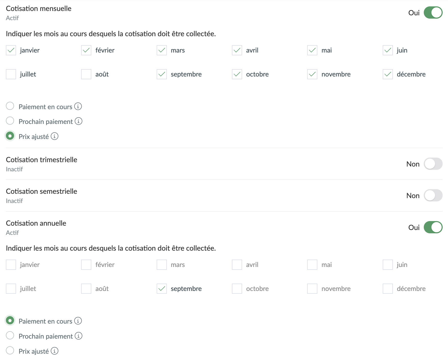Image resolution: width=448 pixels, height=358 pixels.
Task: Uncheck décembre in monthly contribution months
Action: click(388, 74)
